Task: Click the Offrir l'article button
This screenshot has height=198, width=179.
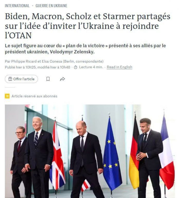Action: 21,79
